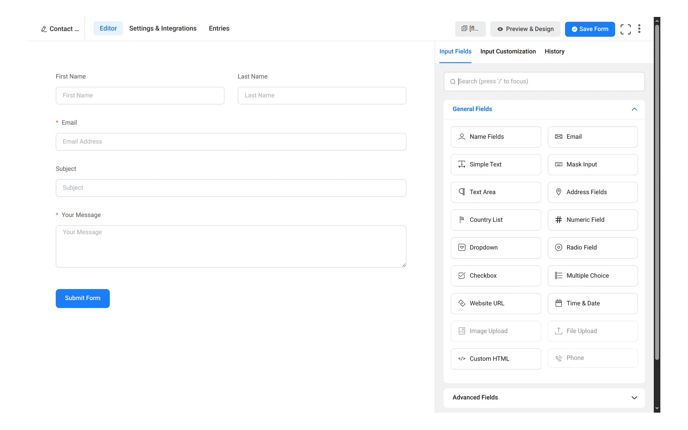Click the First Name input field
Viewport: 688px width, 430px height.
coord(140,95)
